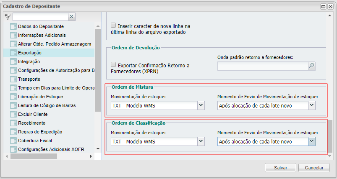Focus the Onda padrão retorno a fornecedores field

262,66
